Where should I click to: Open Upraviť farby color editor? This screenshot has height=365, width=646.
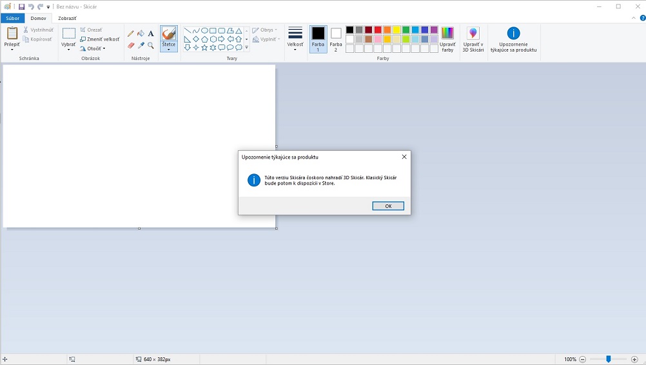(447, 39)
